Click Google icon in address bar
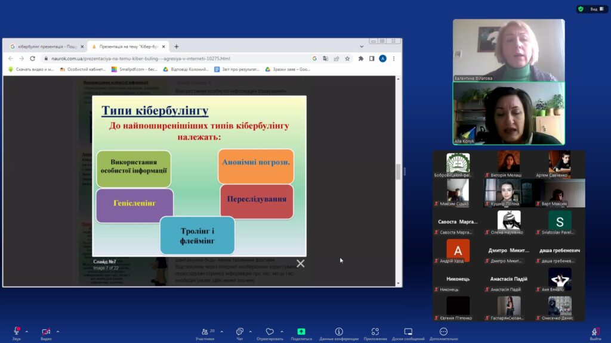611x343 pixels. click(314, 58)
